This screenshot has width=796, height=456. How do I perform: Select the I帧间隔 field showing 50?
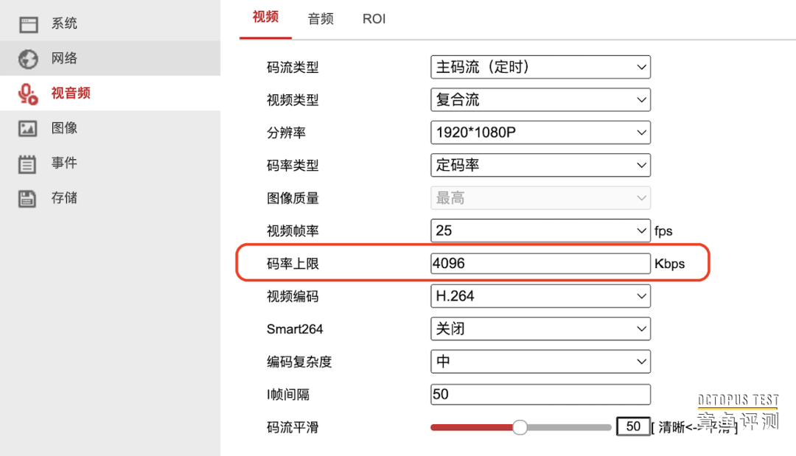click(x=540, y=394)
